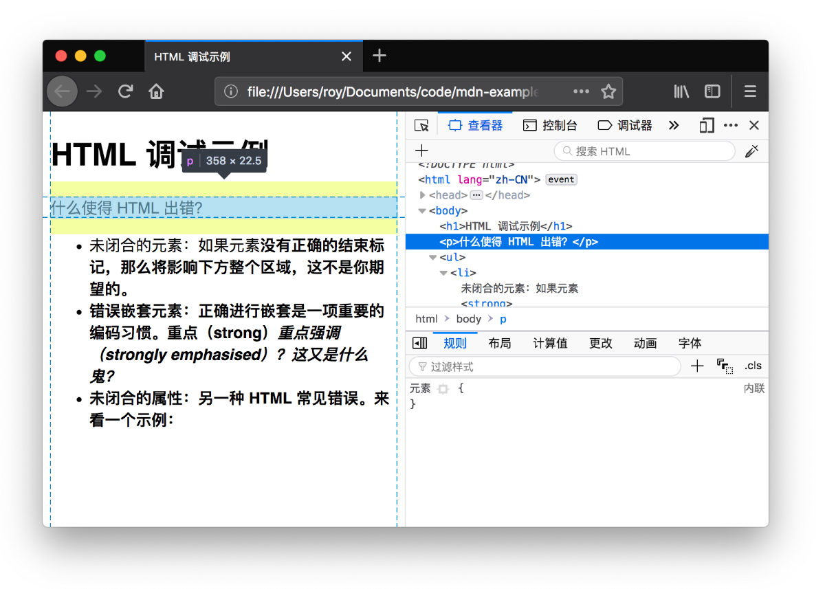Viewport: 825px width, 589px height.
Task: Toggle the .cls class panel
Action: 753,366
